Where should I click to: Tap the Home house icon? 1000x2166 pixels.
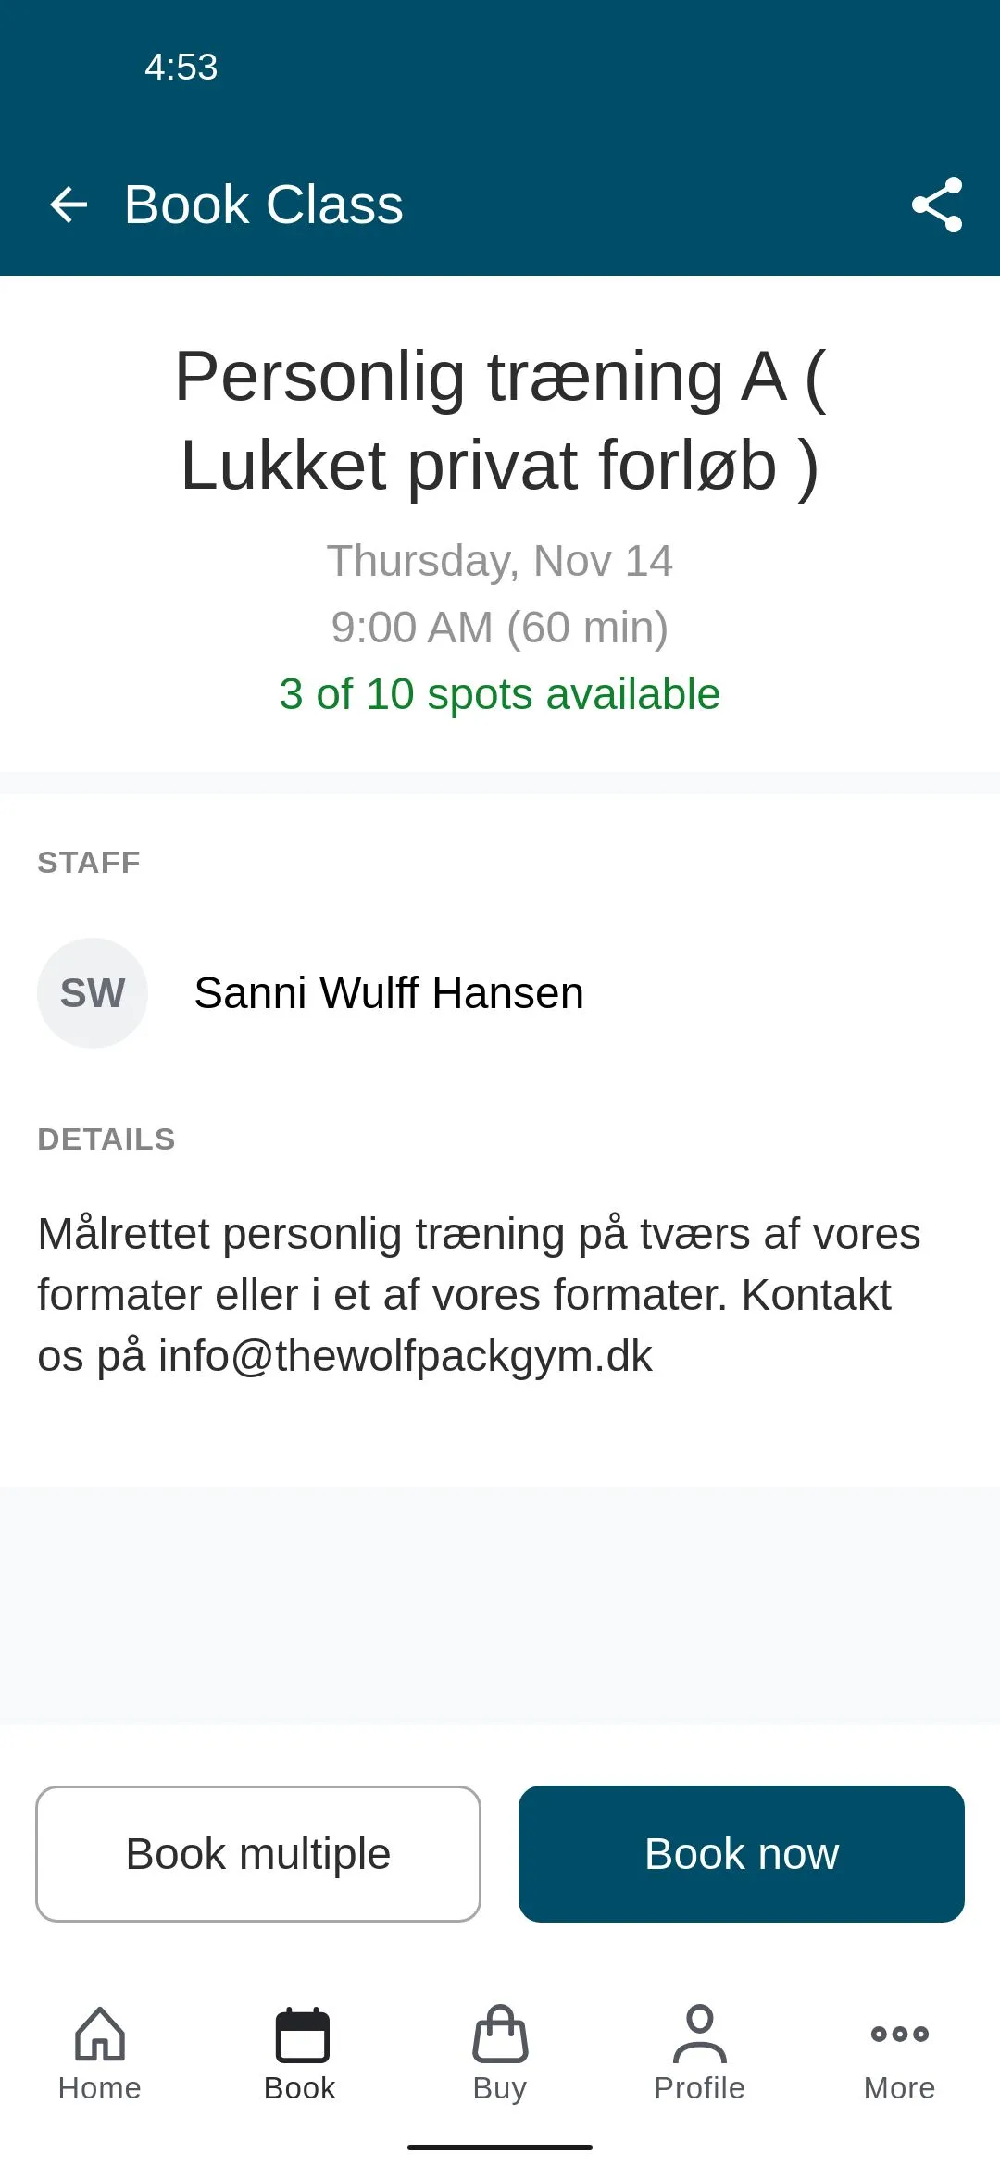click(100, 2034)
